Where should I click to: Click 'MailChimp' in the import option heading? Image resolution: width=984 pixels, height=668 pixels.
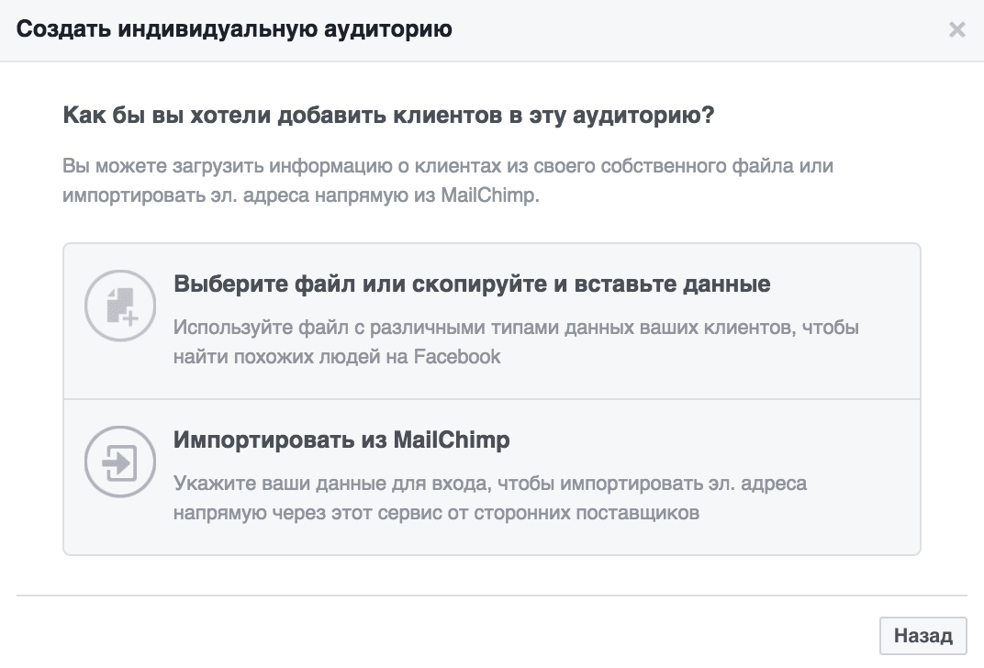[452, 440]
